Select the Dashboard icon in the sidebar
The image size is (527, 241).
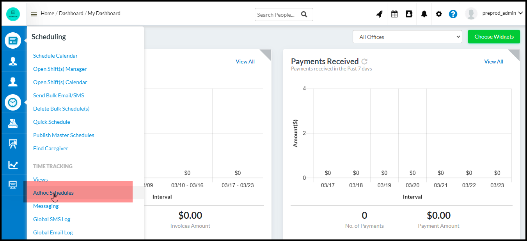[13, 40]
